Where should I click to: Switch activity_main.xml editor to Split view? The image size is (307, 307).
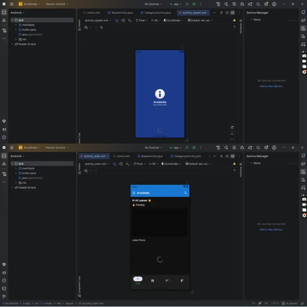(227, 156)
